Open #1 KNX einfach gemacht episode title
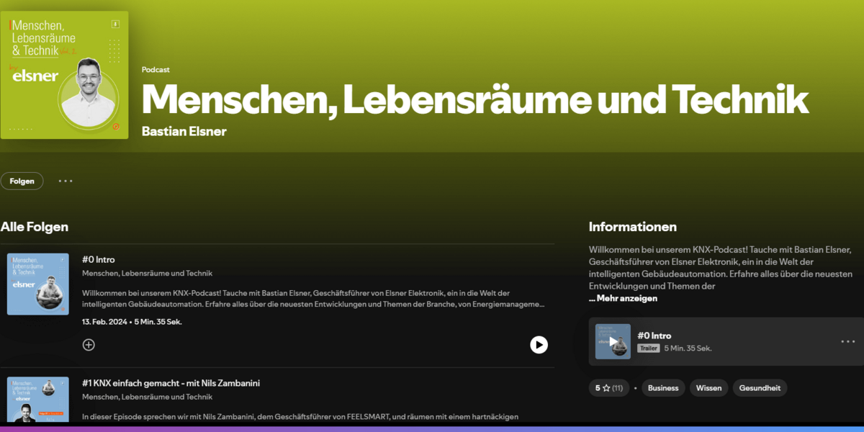This screenshot has height=432, width=864. coord(171,383)
